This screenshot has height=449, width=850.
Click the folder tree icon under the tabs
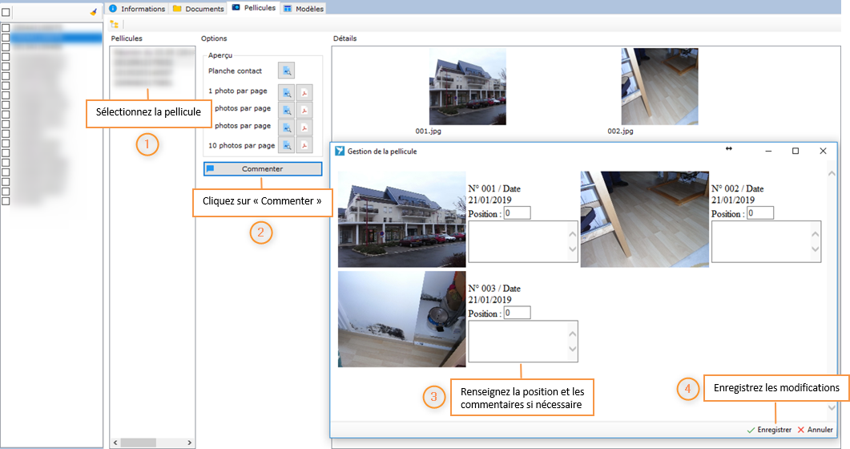click(x=115, y=25)
